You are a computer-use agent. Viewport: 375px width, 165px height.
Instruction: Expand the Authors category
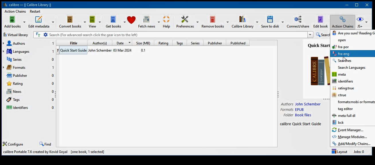[3, 43]
